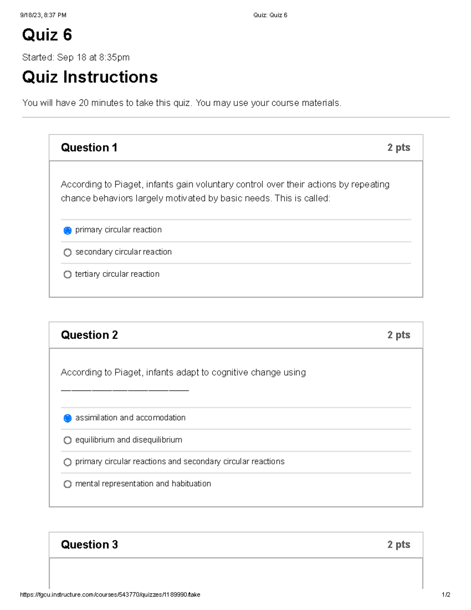Pick "assimilation and accomodation" in Question 2

coord(68,418)
